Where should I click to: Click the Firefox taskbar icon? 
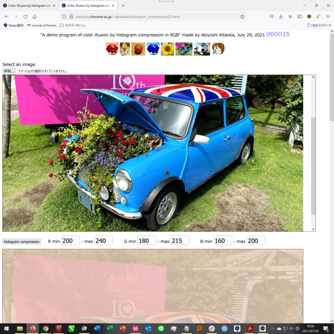33,328
